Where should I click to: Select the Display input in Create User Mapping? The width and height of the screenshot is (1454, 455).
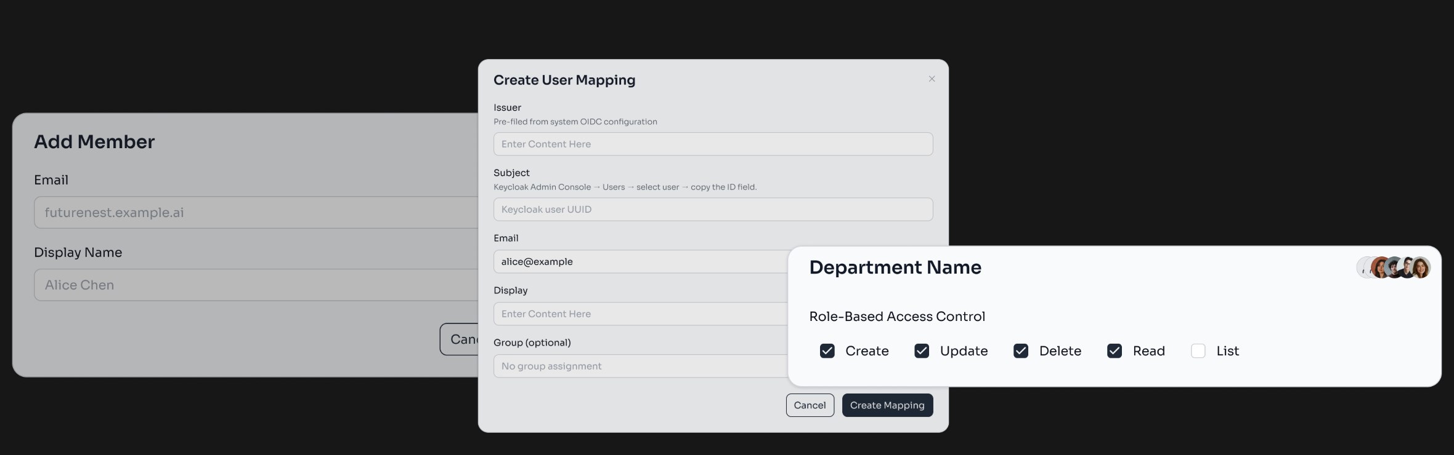click(641, 314)
